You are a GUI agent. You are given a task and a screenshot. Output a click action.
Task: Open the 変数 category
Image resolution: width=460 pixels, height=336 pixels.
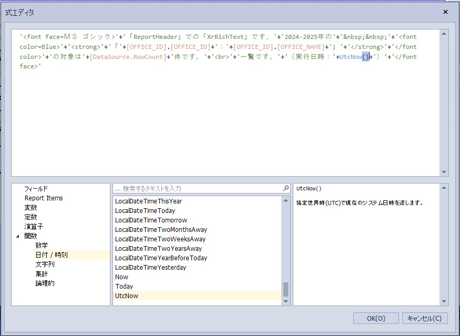(x=31, y=208)
